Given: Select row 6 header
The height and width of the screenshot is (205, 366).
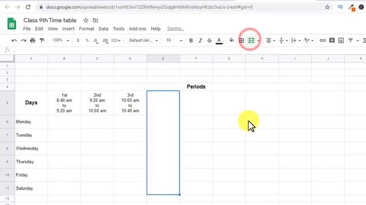Looking at the screenshot, I should coord(7,121).
